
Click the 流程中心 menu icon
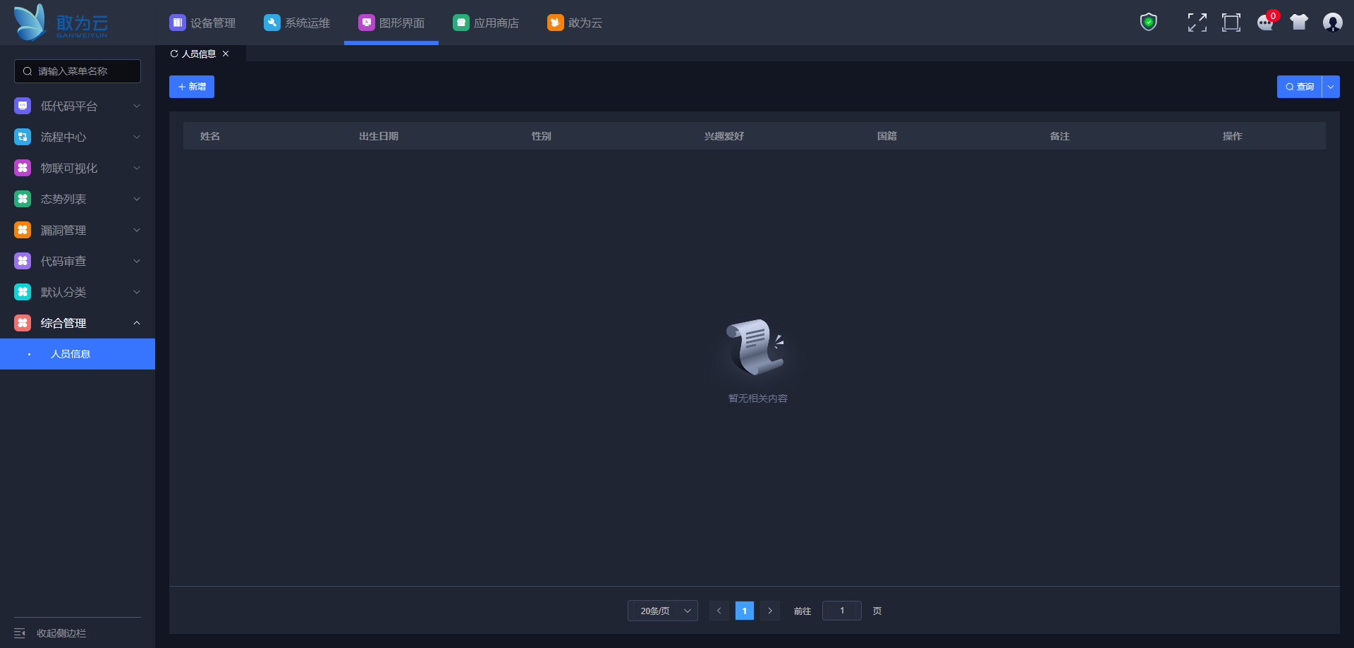pos(23,137)
